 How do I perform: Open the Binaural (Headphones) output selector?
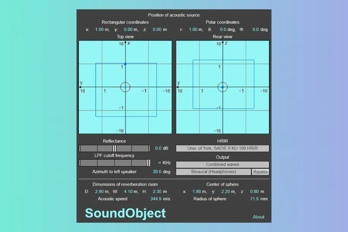213,172
